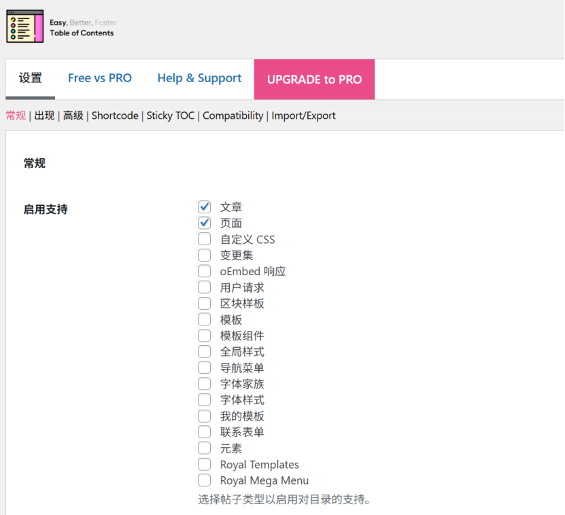This screenshot has width=565, height=515.
Task: Check the 模板组件 checkbox
Action: pyautogui.click(x=204, y=335)
